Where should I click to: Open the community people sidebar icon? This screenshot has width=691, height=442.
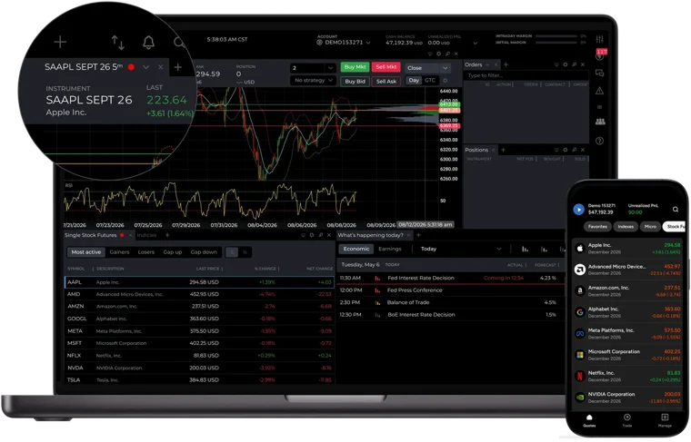pyautogui.click(x=600, y=122)
